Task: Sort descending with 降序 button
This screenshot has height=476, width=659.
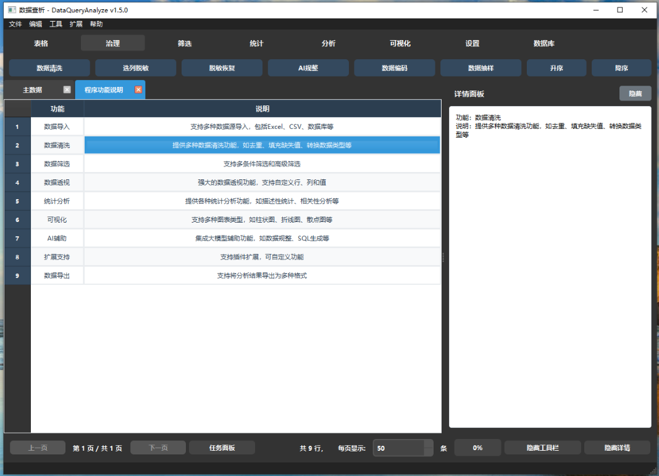Action: (621, 68)
